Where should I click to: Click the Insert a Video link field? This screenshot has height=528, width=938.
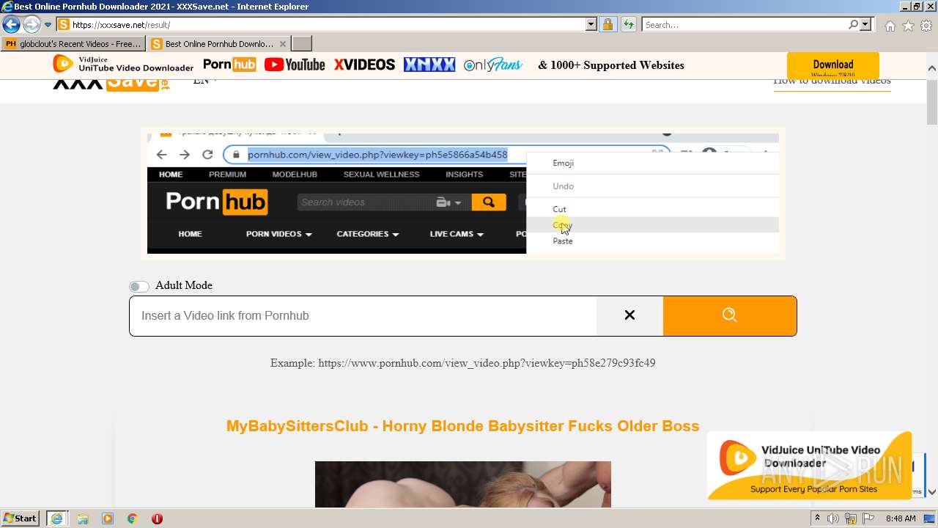pyautogui.click(x=363, y=315)
